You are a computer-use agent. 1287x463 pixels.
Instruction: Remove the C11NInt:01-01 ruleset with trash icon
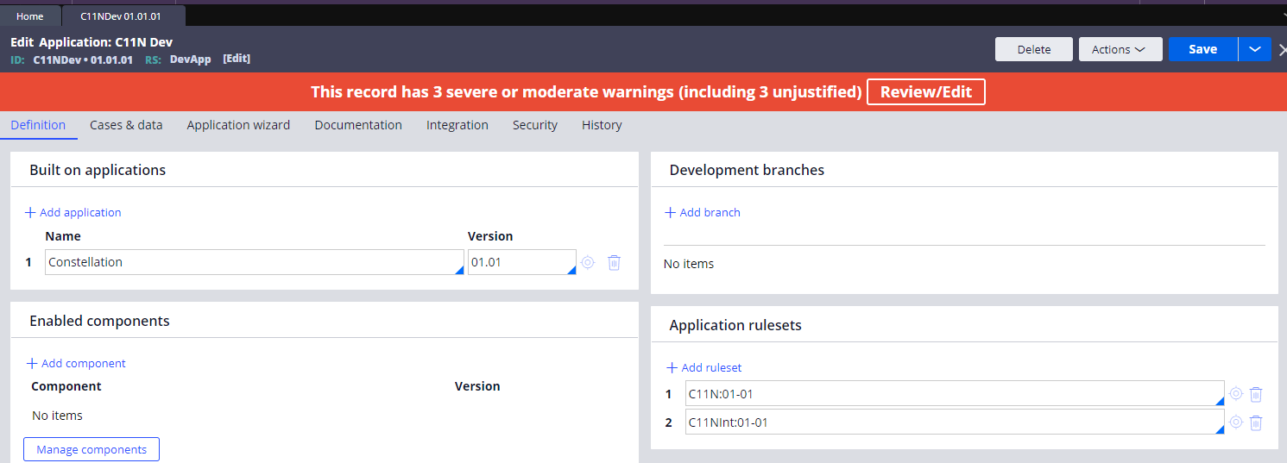(1256, 422)
